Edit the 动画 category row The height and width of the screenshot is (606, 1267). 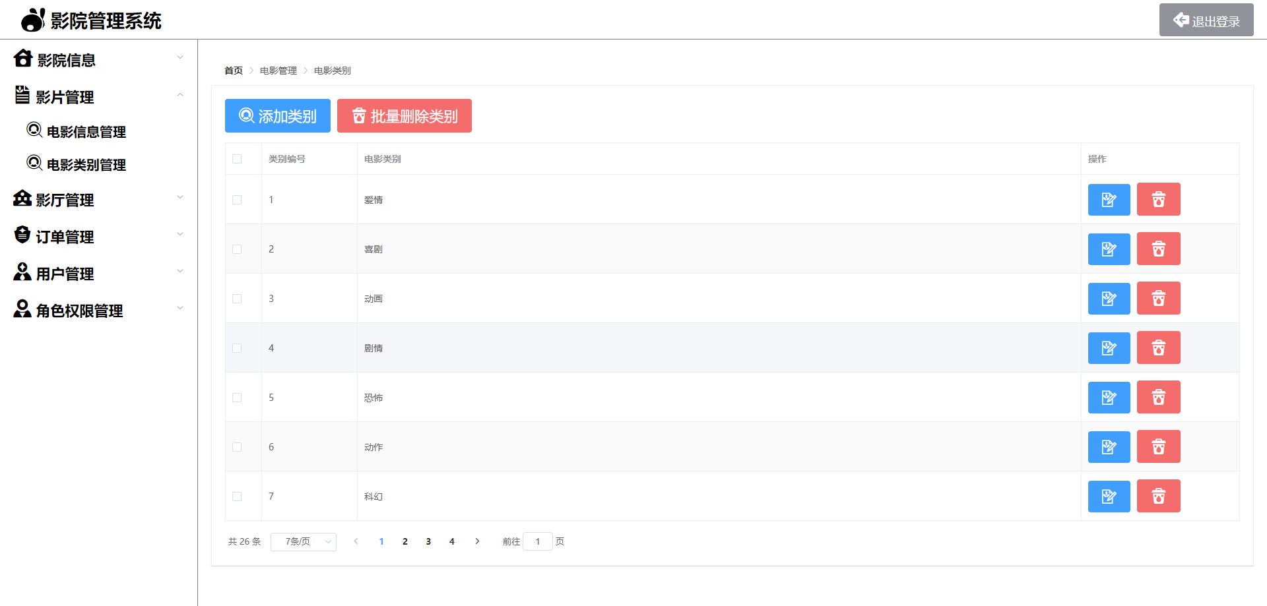[1109, 299]
